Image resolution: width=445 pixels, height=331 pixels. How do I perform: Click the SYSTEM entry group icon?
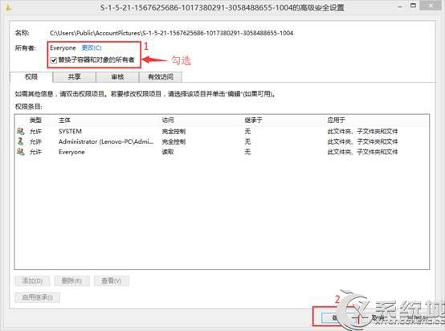click(20, 131)
